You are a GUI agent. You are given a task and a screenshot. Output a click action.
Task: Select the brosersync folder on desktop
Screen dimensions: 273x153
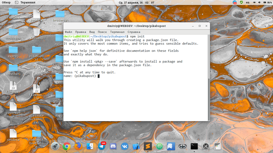[x=60, y=18]
